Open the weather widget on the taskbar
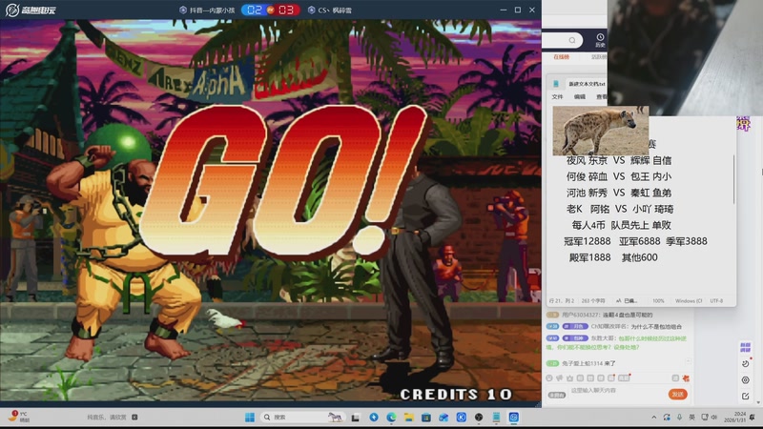 [x=19, y=417]
